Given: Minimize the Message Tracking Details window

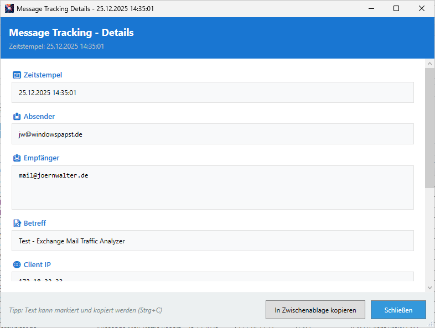Looking at the screenshot, I should coord(371,8).
